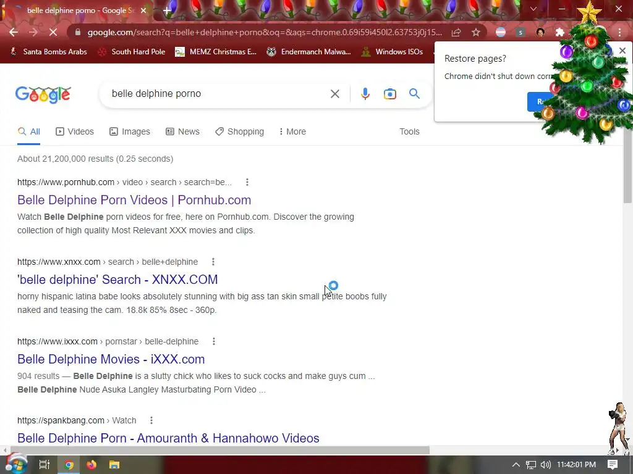Click the horizontal page scrollbar
Image resolution: width=633 pixels, height=474 pixels.
pyautogui.click(x=220, y=450)
